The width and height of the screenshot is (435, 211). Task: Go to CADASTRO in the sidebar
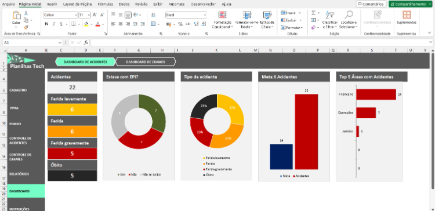[18, 90]
